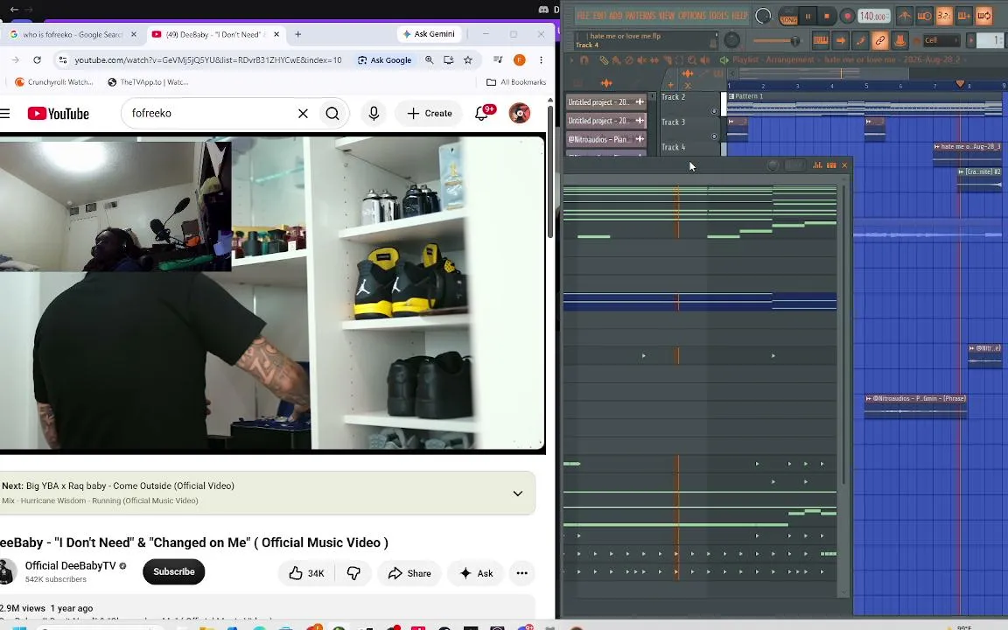Image resolution: width=1008 pixels, height=630 pixels.
Task: Reload the YouTube page
Action: (38, 59)
